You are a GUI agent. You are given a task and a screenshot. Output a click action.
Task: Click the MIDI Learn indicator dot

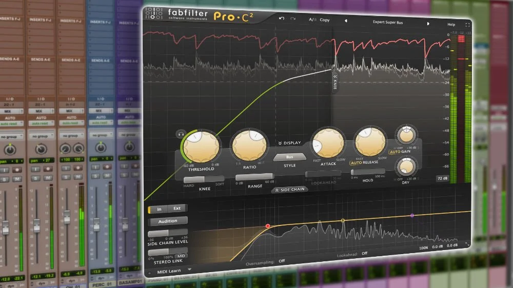(149, 272)
